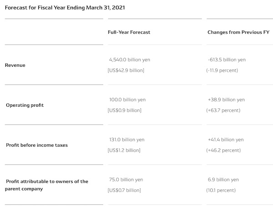Click the '75.0 billion yen' forecast value

pos(126,179)
